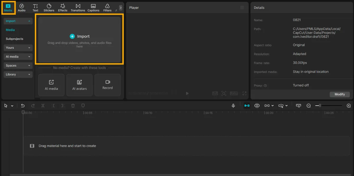This screenshot has width=354, height=176.
Task: Click the undo arrow in timeline toolbar
Action: click(x=23, y=106)
